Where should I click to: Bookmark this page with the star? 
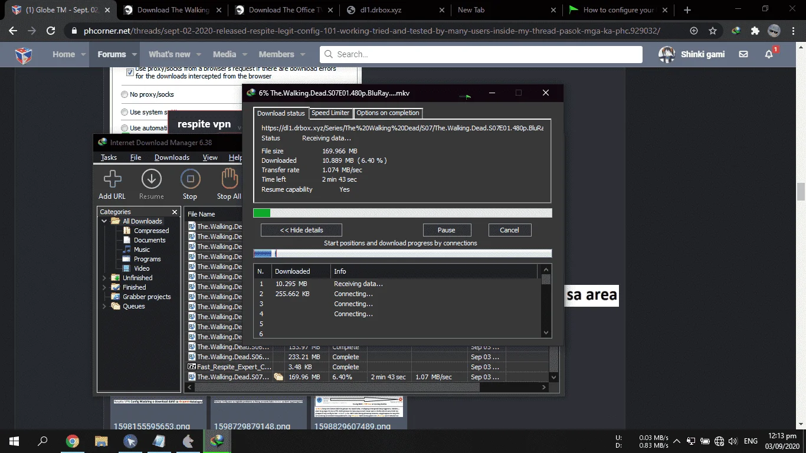(713, 31)
